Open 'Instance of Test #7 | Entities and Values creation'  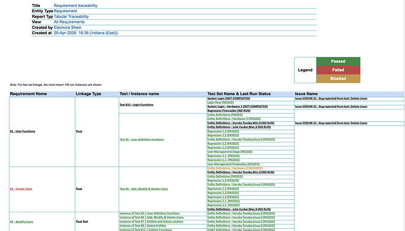coord(151,222)
